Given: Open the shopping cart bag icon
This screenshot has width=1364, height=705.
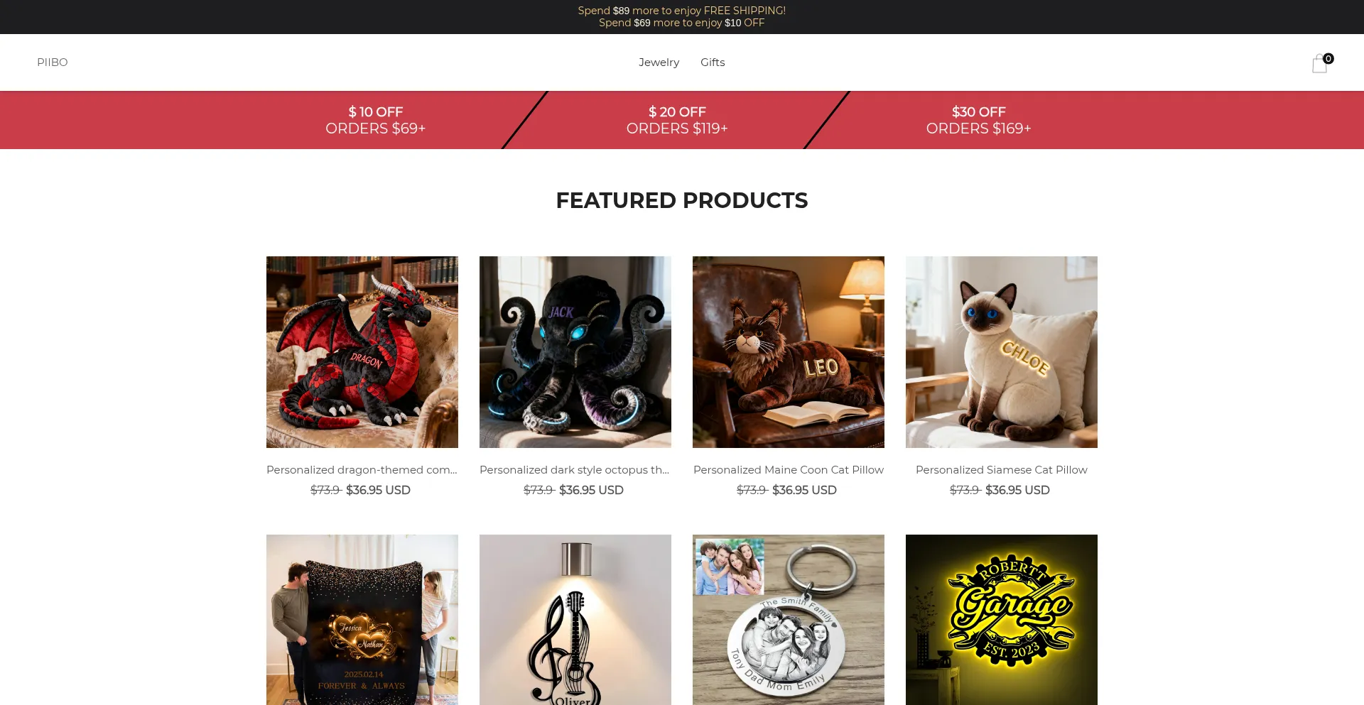Looking at the screenshot, I should pos(1320,63).
